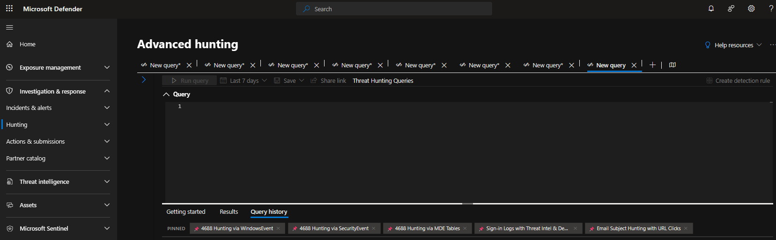Expand the Hunting chevron
776x240 pixels.
(107, 124)
